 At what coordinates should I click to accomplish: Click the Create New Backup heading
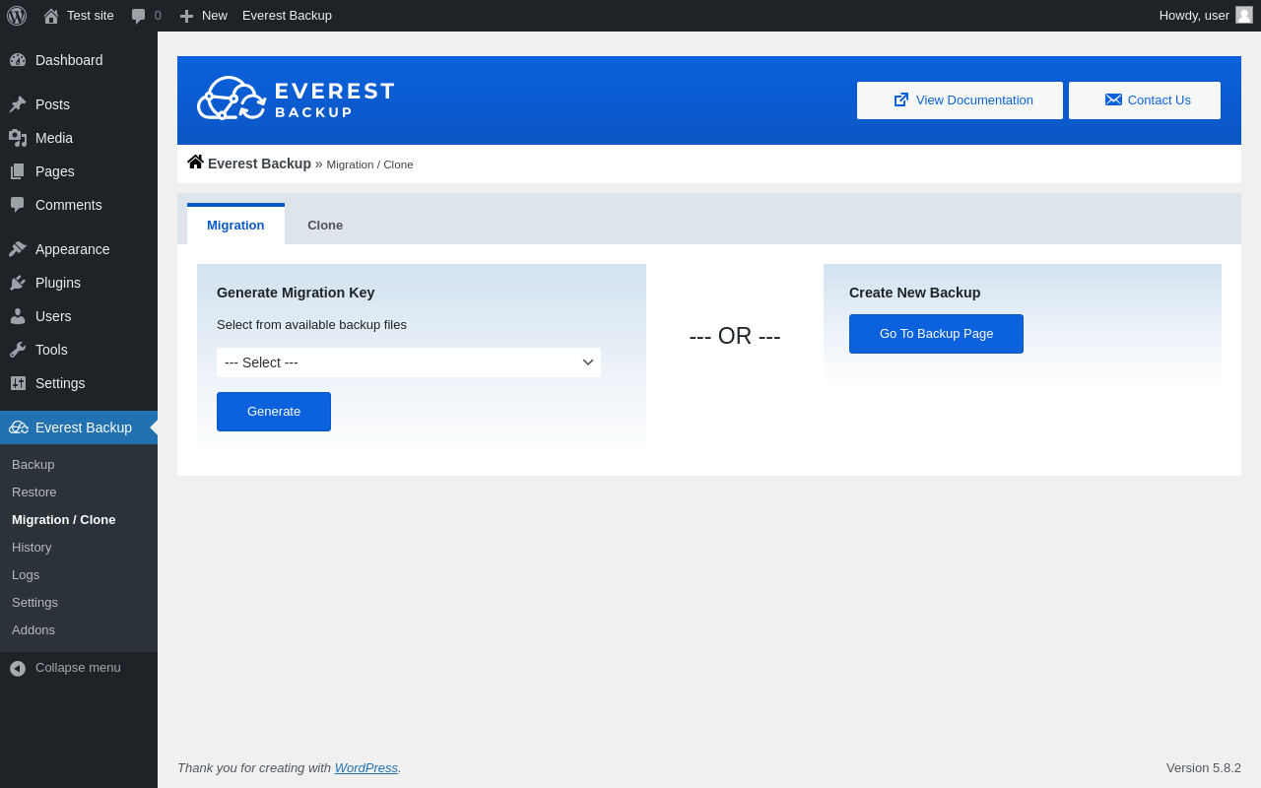[914, 293]
